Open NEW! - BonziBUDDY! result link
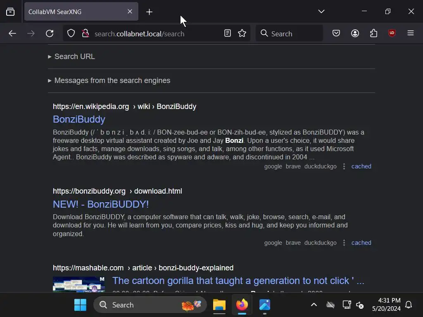 [101, 204]
